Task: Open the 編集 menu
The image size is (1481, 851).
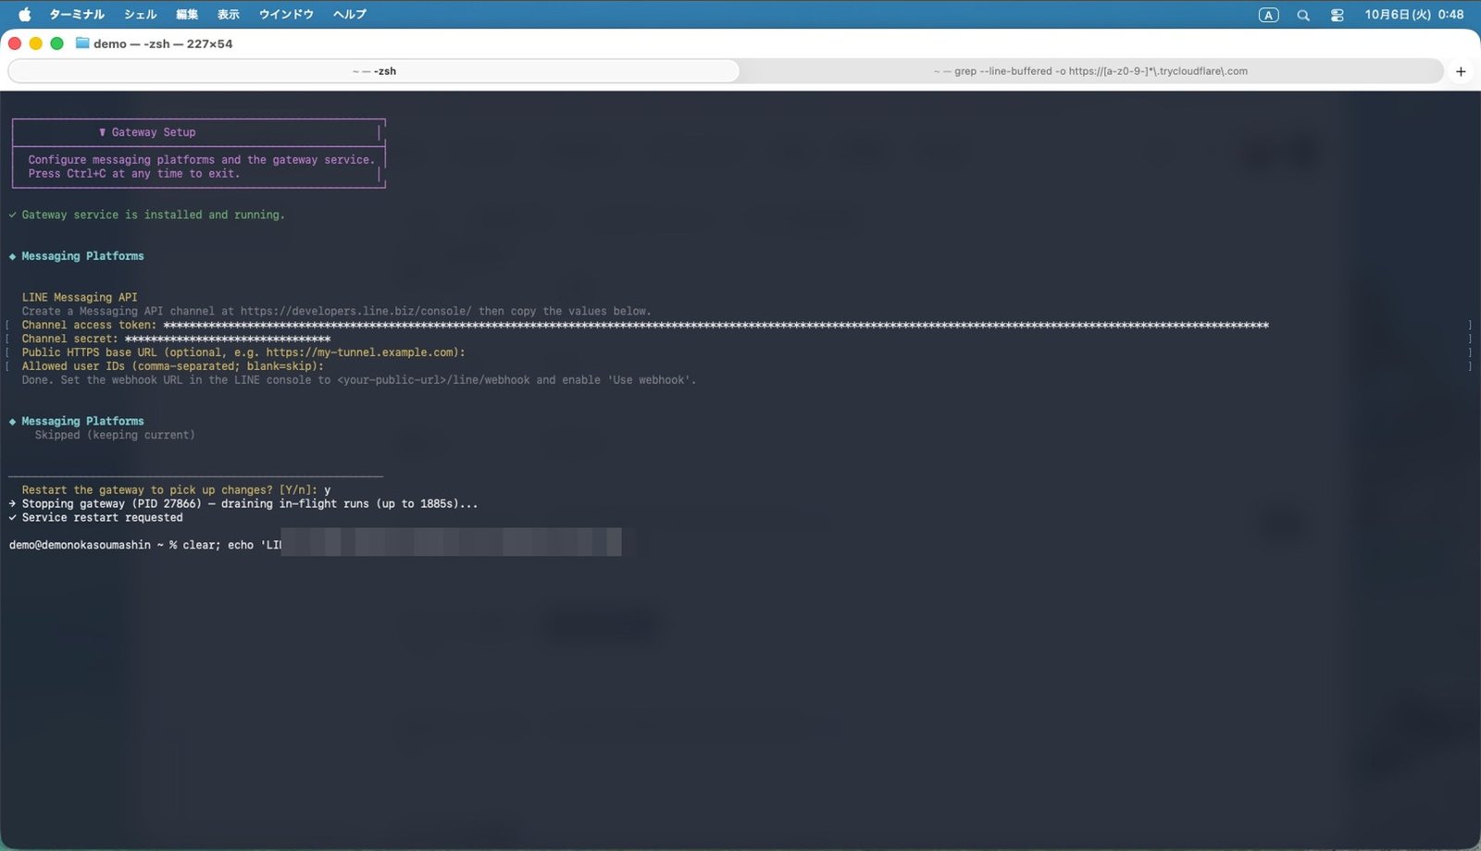Action: (187, 15)
